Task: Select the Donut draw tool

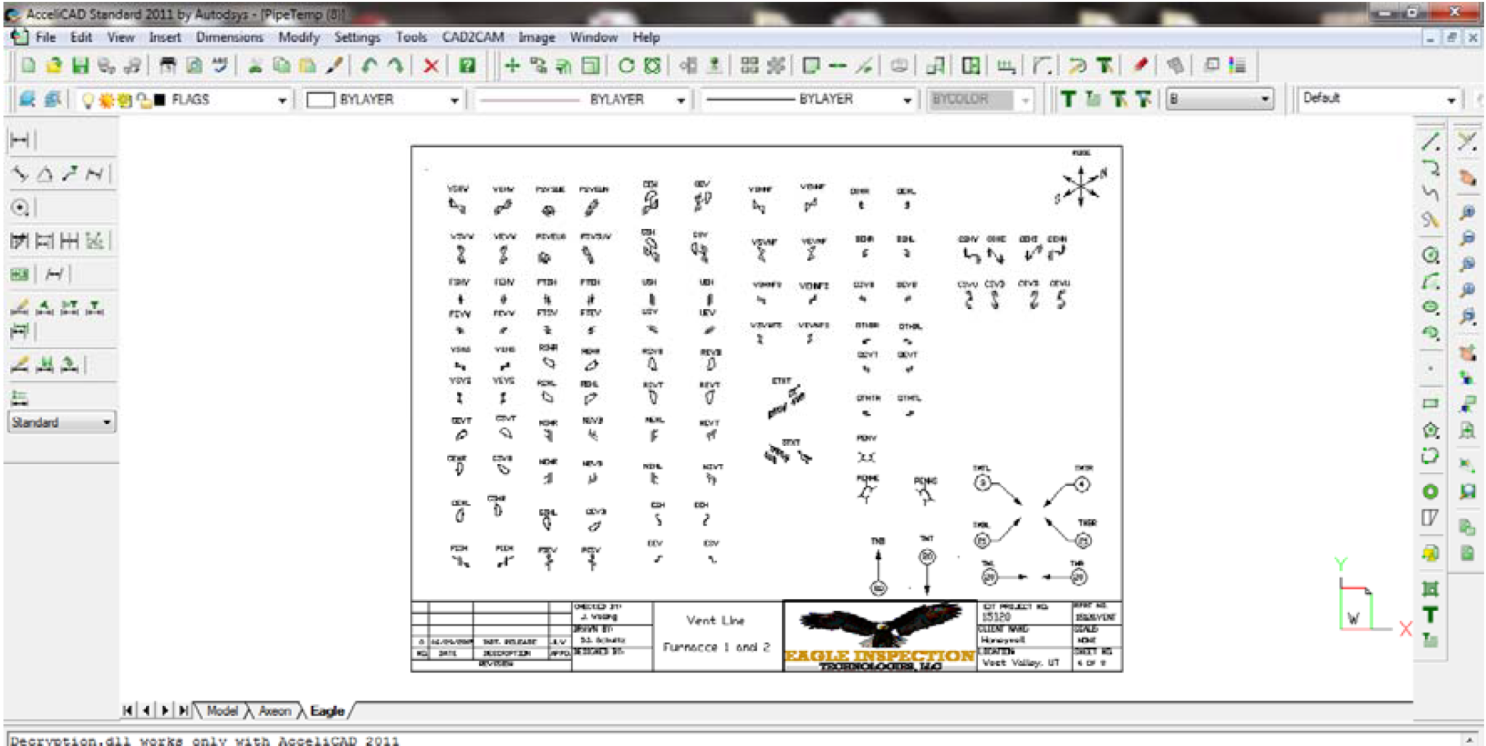Action: [x=1430, y=492]
